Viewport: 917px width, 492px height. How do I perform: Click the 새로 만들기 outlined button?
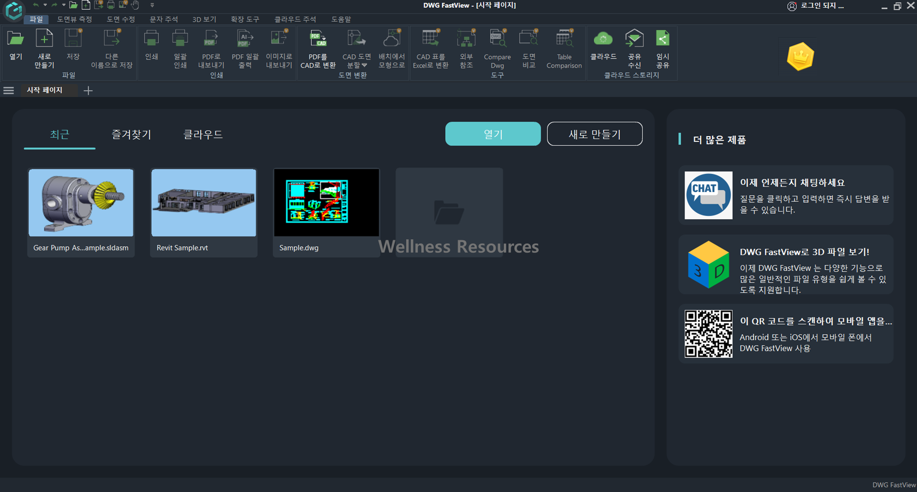pyautogui.click(x=595, y=134)
